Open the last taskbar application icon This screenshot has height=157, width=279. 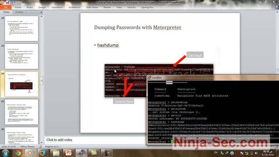point(106,153)
